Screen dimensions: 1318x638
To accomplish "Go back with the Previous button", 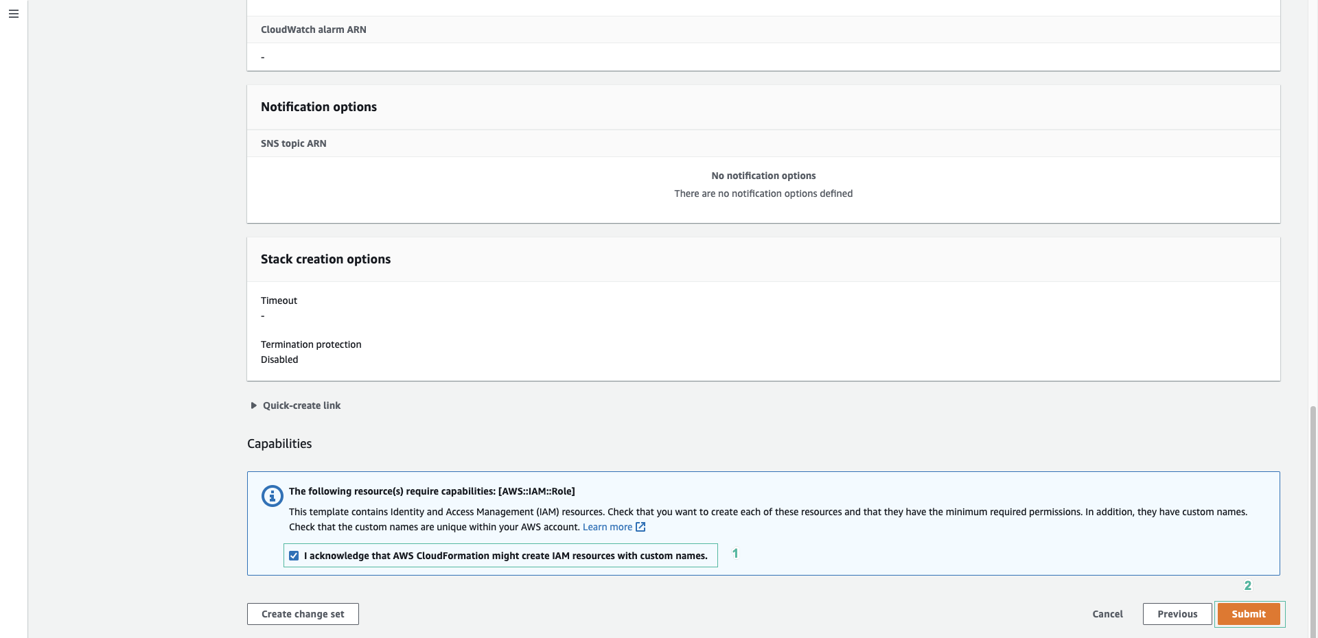I will (1177, 614).
